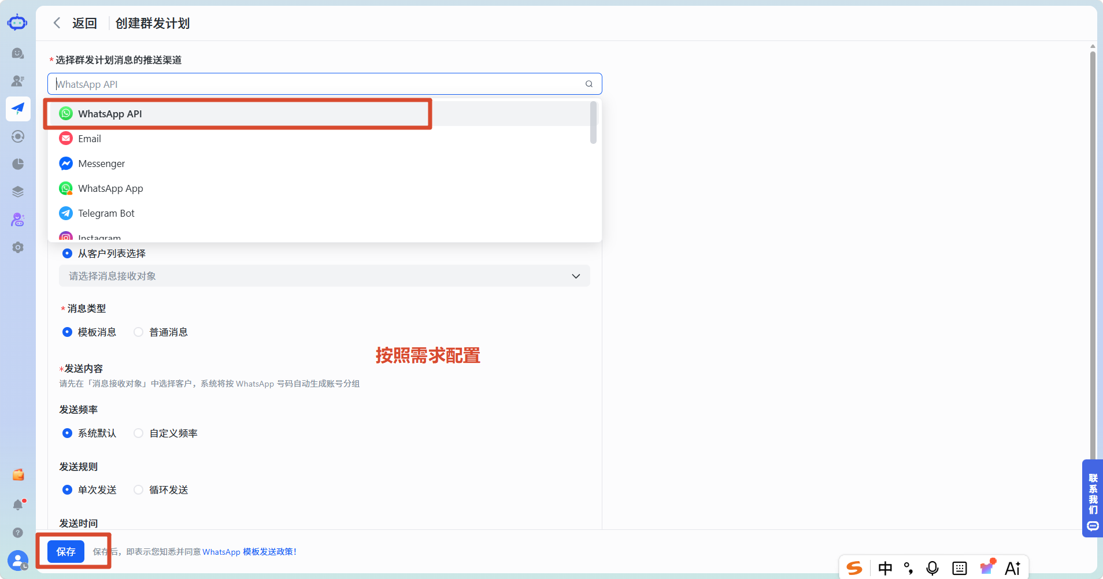Choose 自定义频率 radio option

pyautogui.click(x=139, y=433)
